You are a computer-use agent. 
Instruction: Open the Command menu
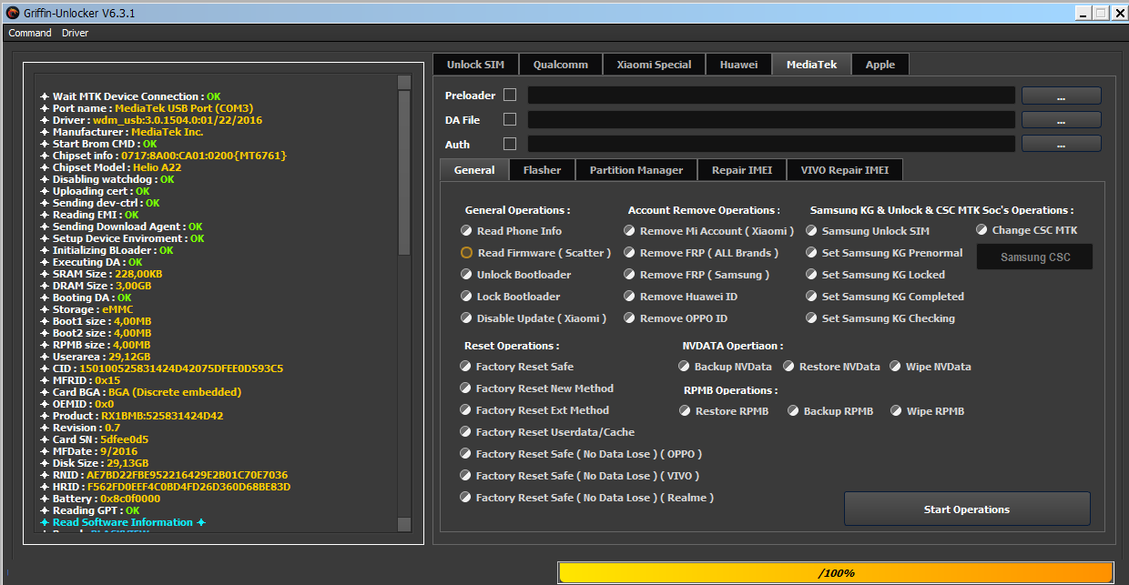coord(30,33)
